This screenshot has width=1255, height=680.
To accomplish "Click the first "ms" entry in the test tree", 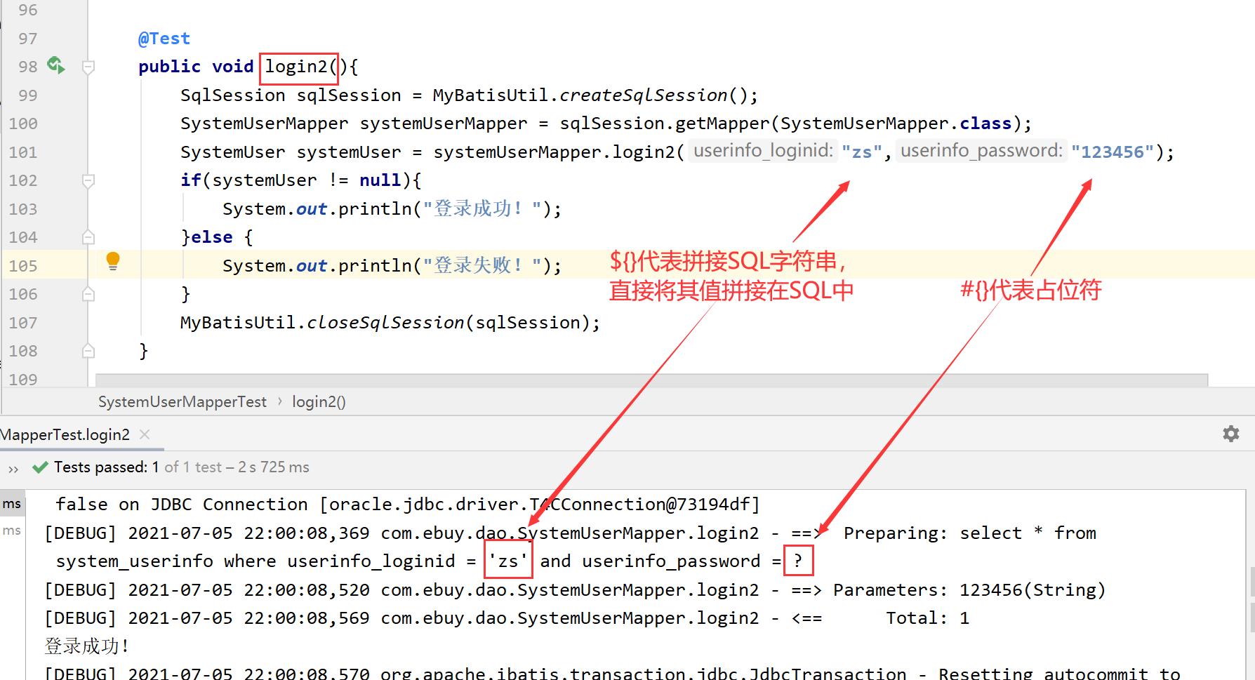I will point(12,504).
